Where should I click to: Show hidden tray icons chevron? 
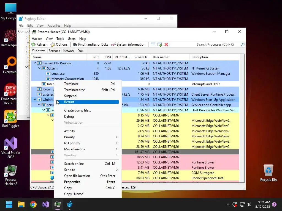pyautogui.click(x=228, y=204)
